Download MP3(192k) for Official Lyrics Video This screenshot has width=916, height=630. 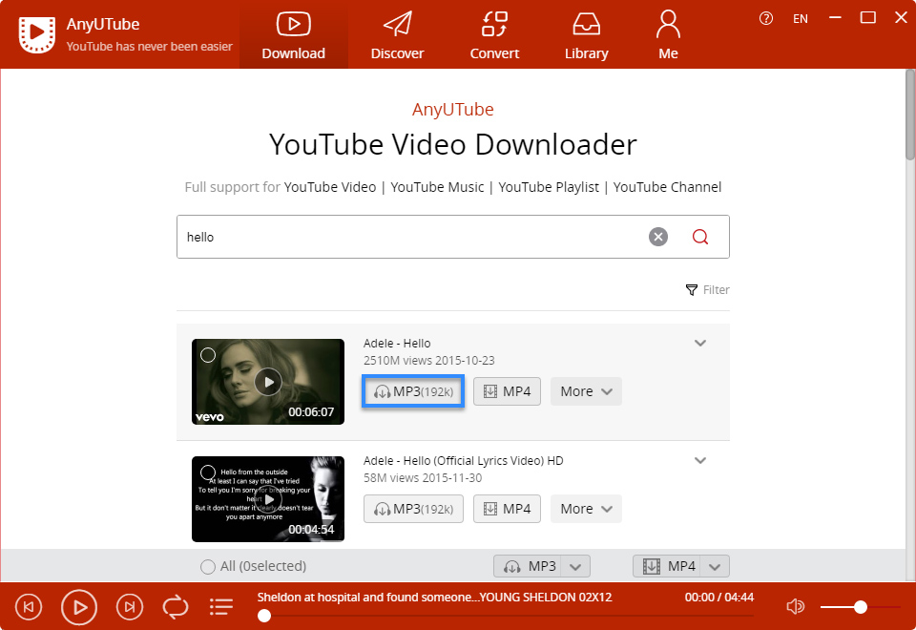click(413, 509)
